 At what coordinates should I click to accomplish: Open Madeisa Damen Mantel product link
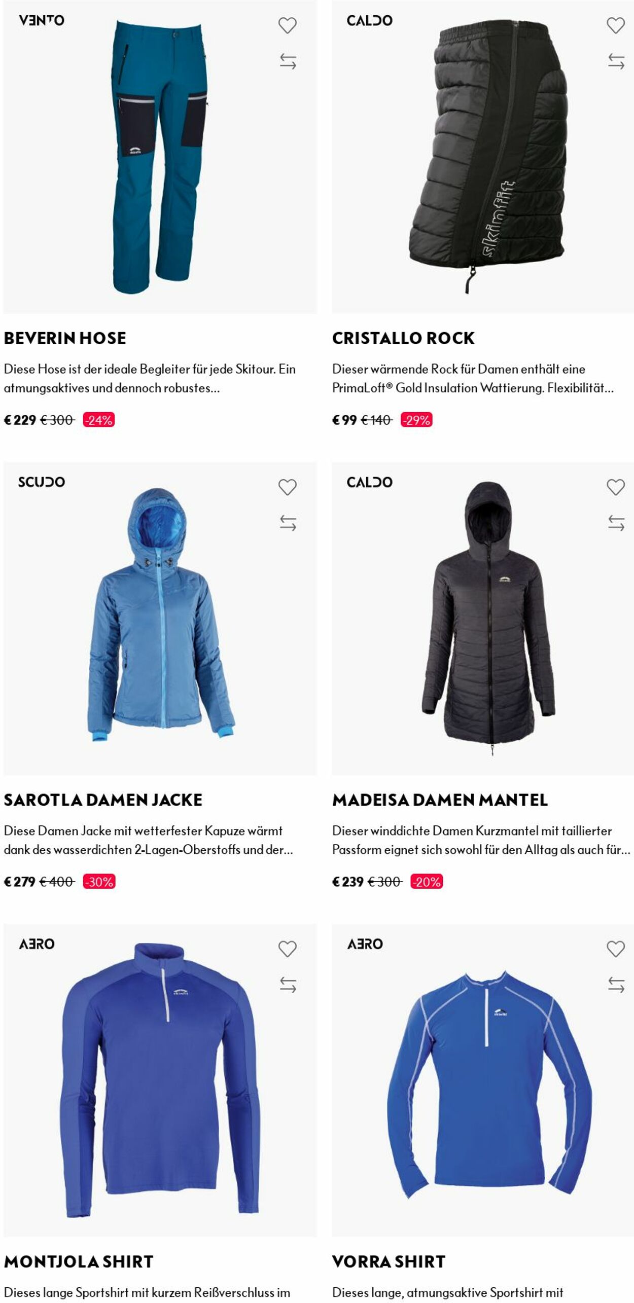click(440, 800)
